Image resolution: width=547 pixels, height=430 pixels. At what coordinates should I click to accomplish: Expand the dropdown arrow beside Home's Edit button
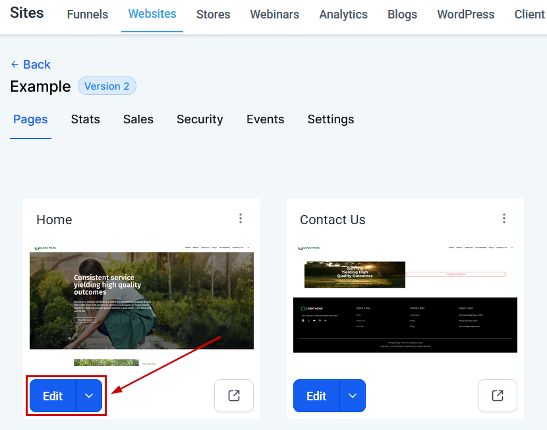point(90,396)
